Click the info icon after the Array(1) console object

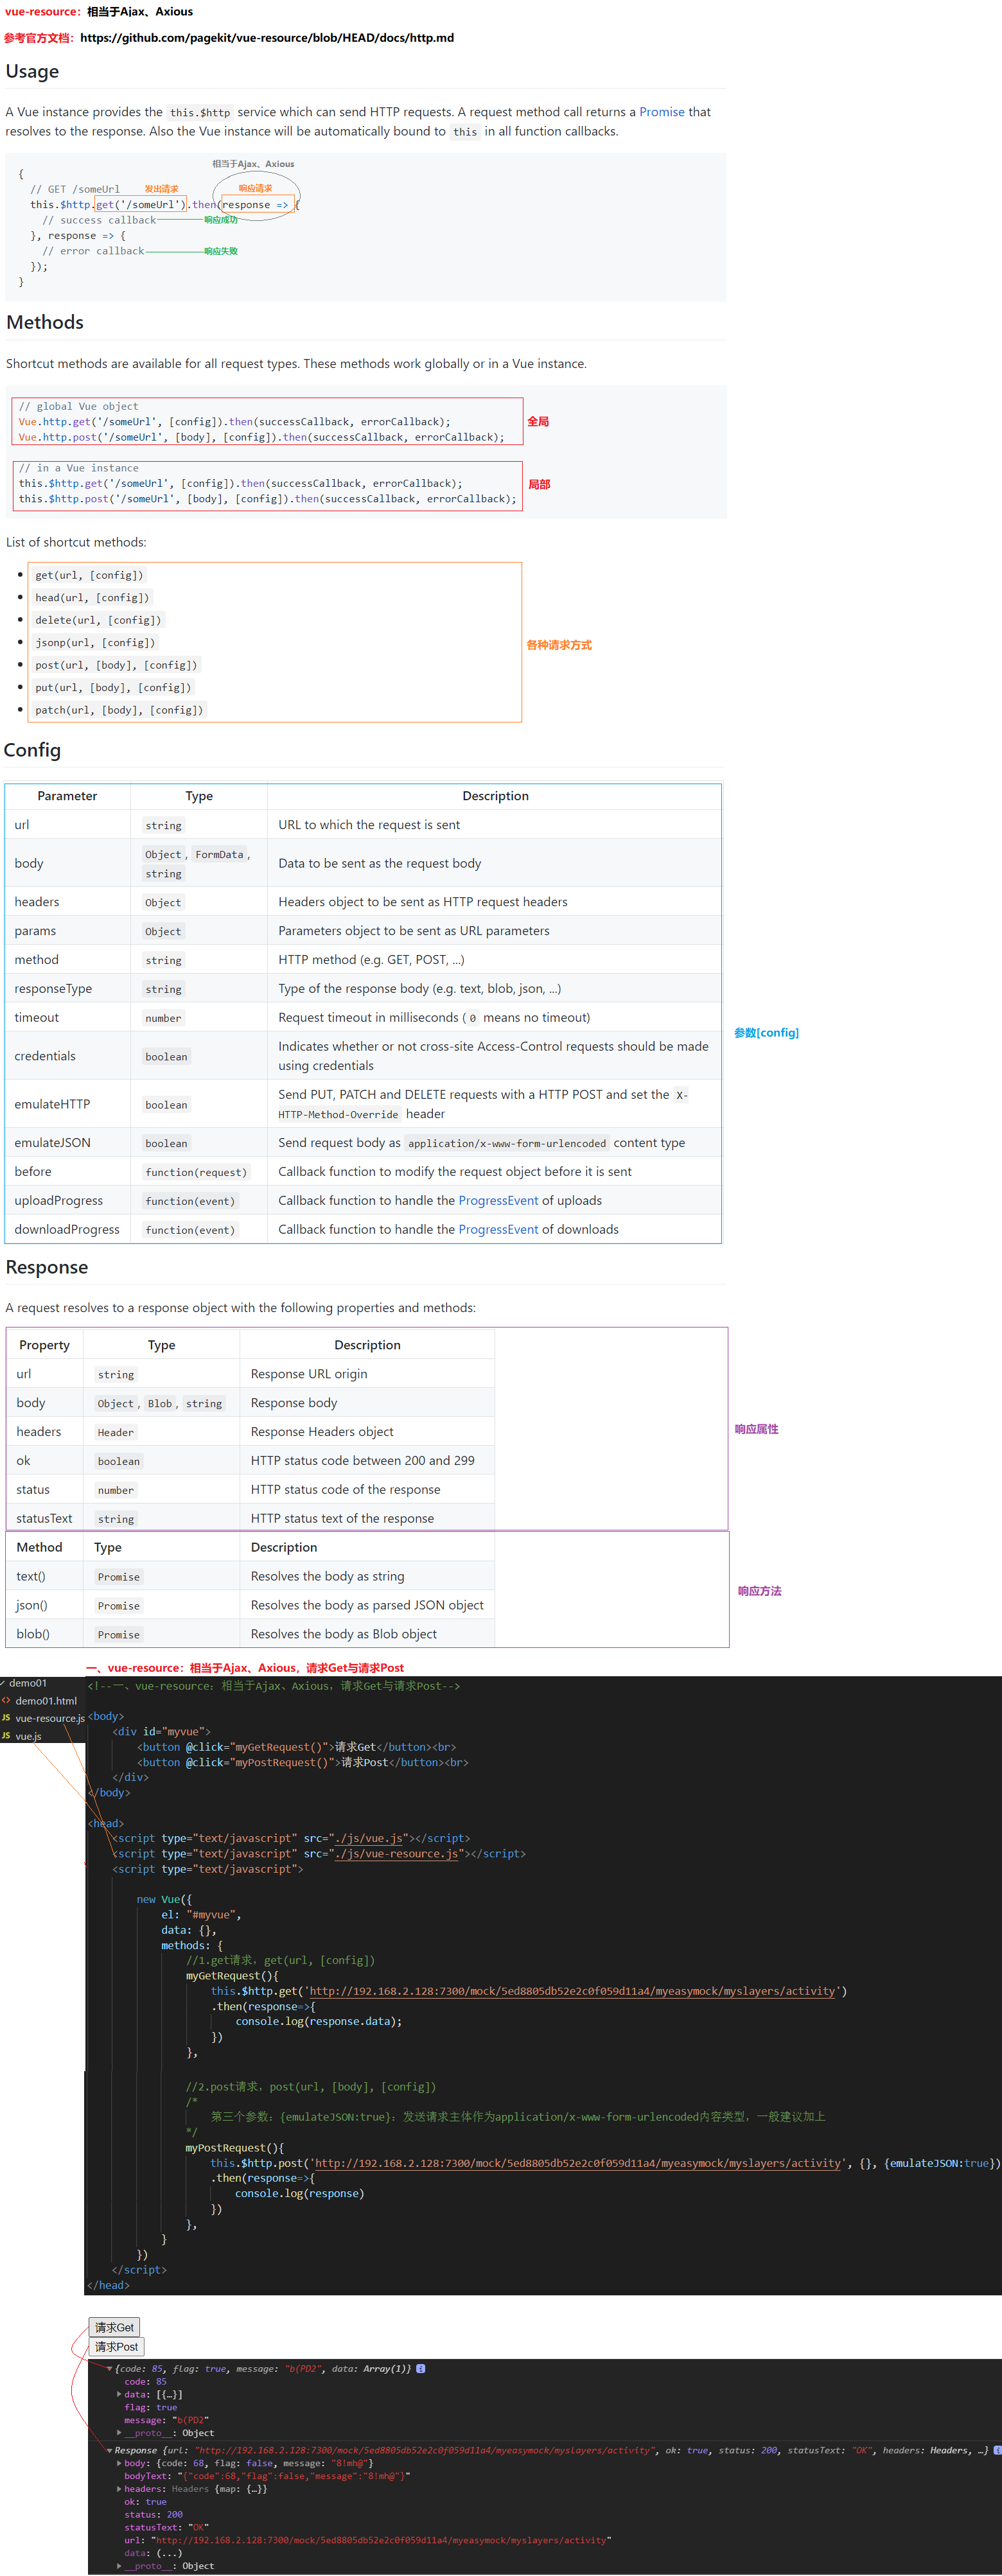point(421,2368)
